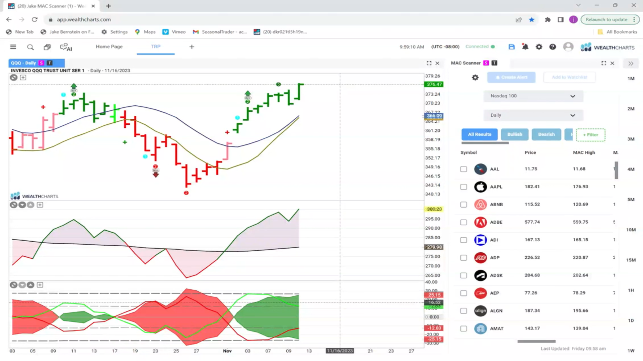The height and width of the screenshot is (361, 643).
Task: Reload the browser page
Action: [34, 19]
